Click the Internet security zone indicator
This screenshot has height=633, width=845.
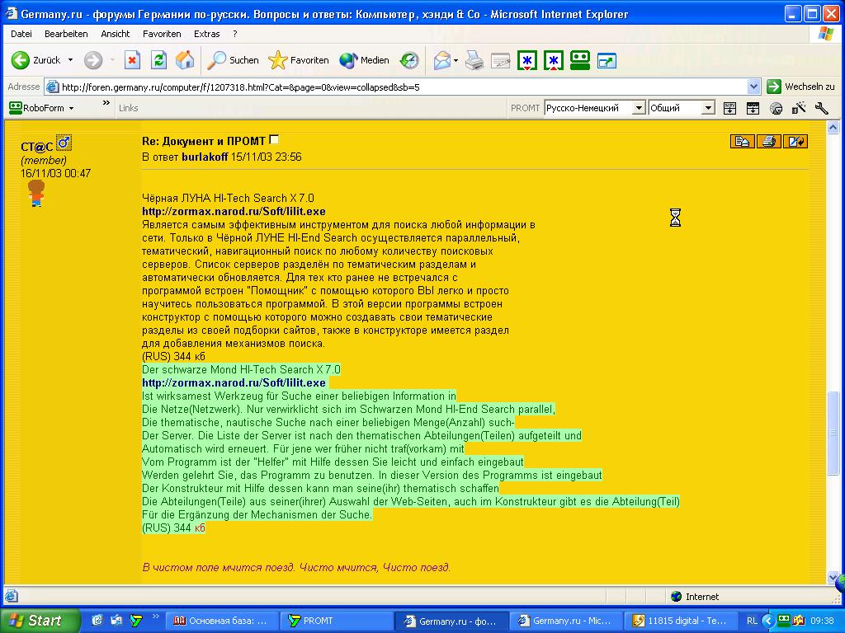click(x=695, y=597)
